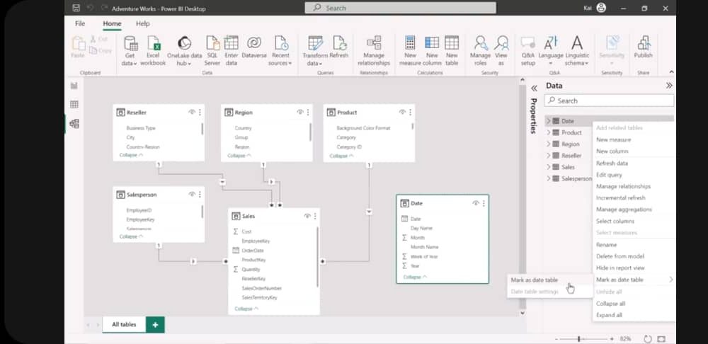Screen dimensions: 708x344
Task: Collapse the Date table card
Action: coord(416,277)
